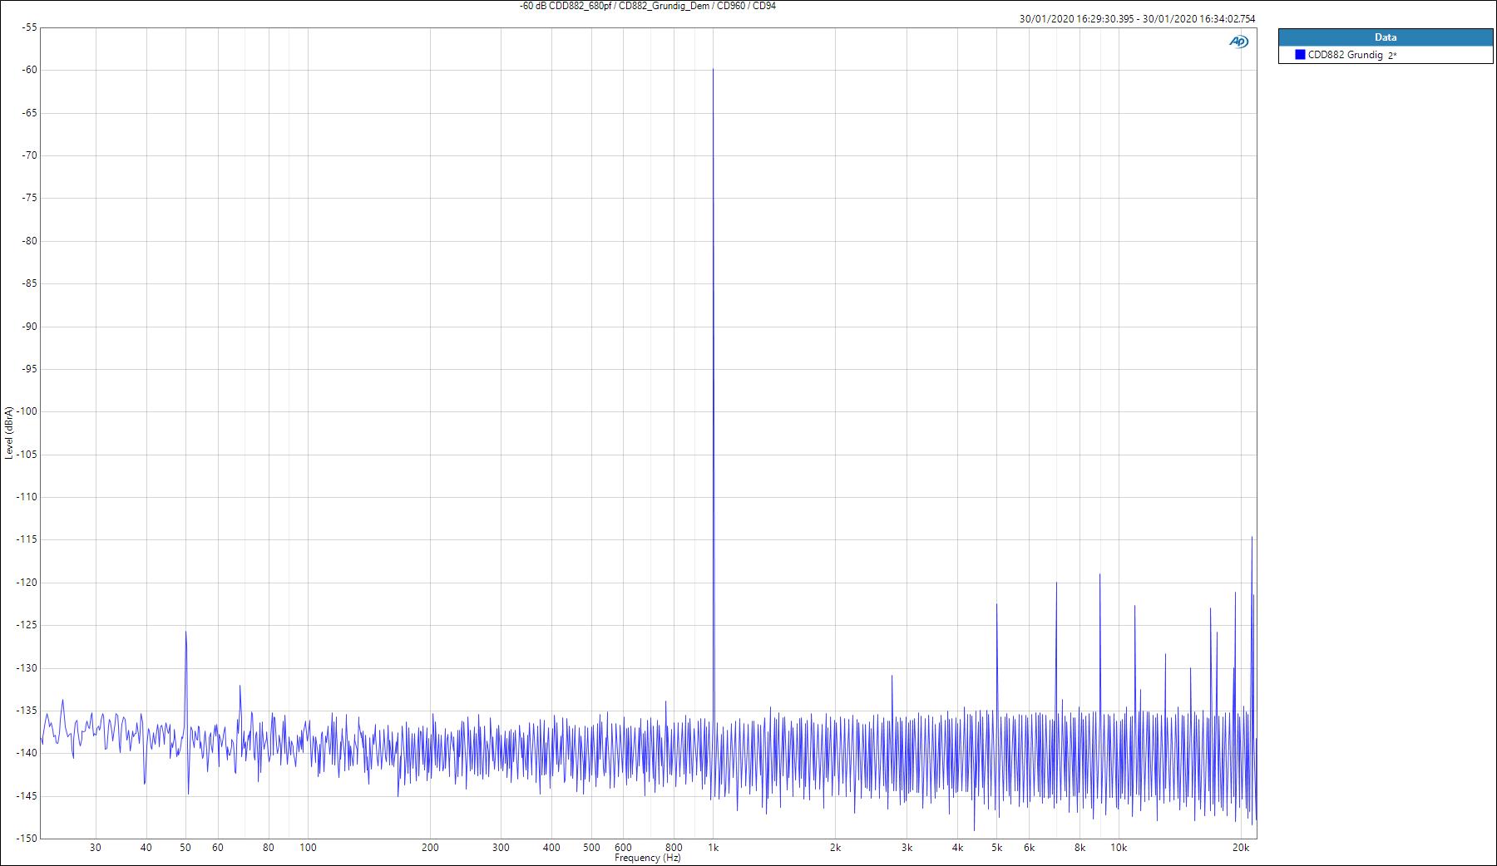Click the -60 tick label on the level axis
Screen dimensions: 1497x866
click(30, 70)
